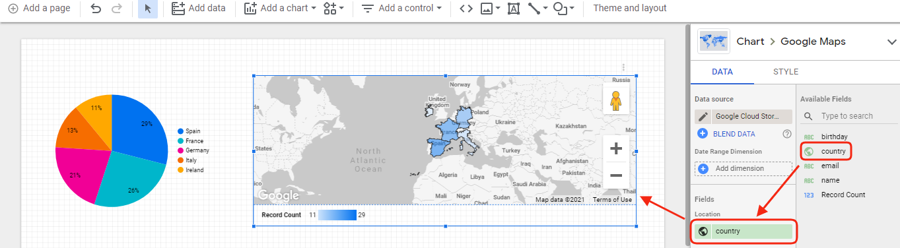Select the country available field
900x248 pixels.
[833, 152]
